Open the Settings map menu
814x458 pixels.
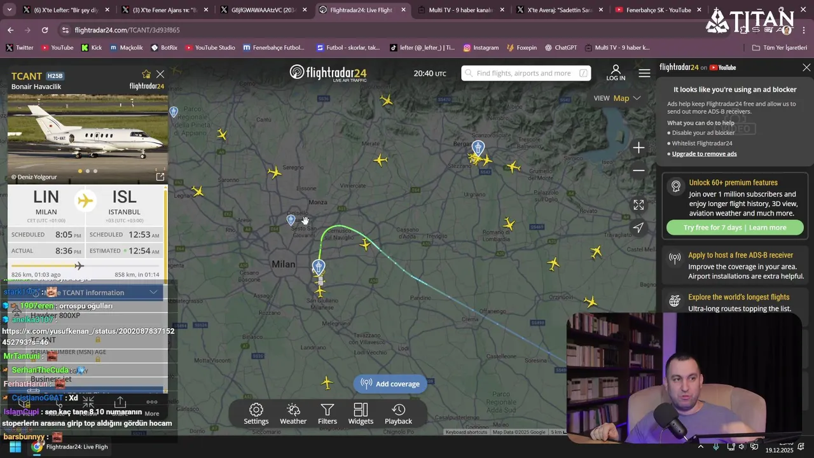[x=256, y=413]
